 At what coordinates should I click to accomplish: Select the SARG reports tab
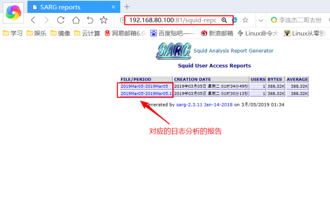point(73,7)
